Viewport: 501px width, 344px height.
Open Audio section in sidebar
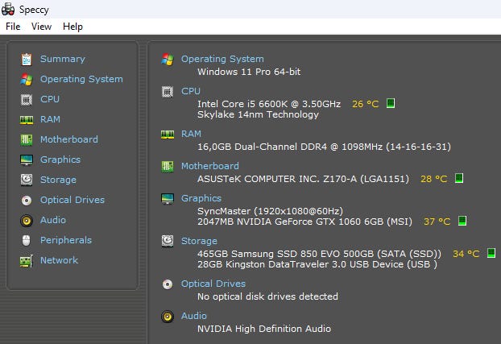53,220
